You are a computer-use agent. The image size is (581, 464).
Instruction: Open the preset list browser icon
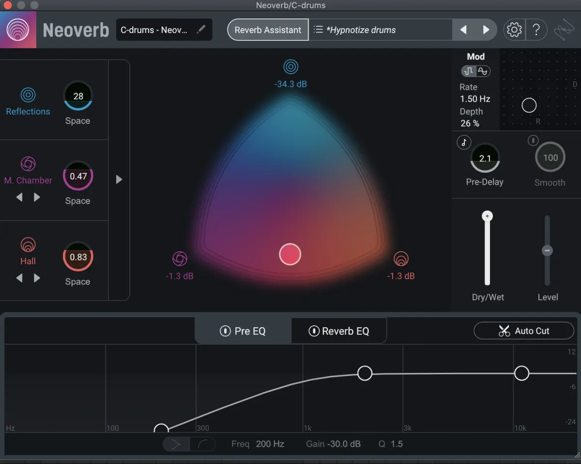coord(318,30)
